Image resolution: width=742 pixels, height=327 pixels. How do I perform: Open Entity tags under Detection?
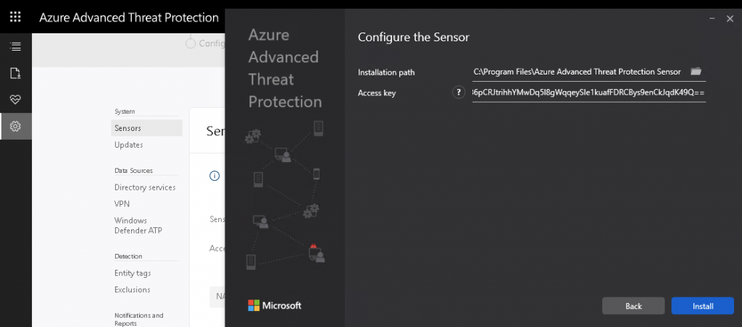click(133, 273)
